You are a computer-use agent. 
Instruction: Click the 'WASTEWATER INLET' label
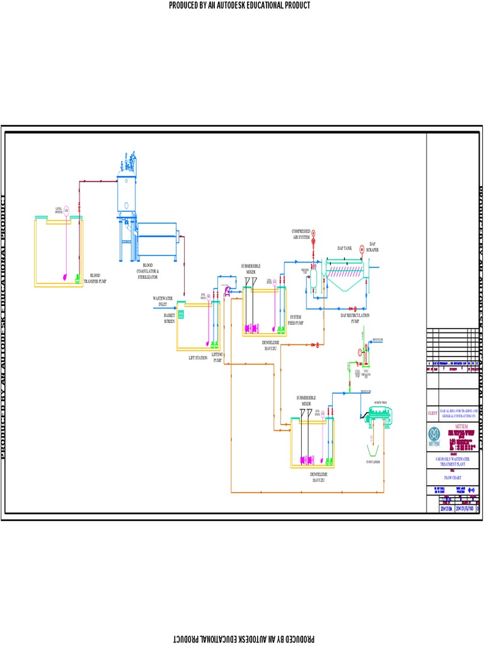pyautogui.click(x=163, y=301)
